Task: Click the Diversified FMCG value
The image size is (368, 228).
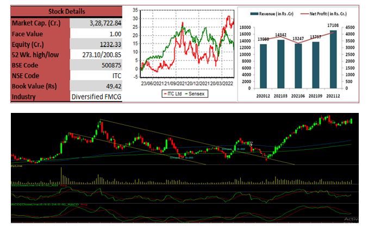Action: 96,97
